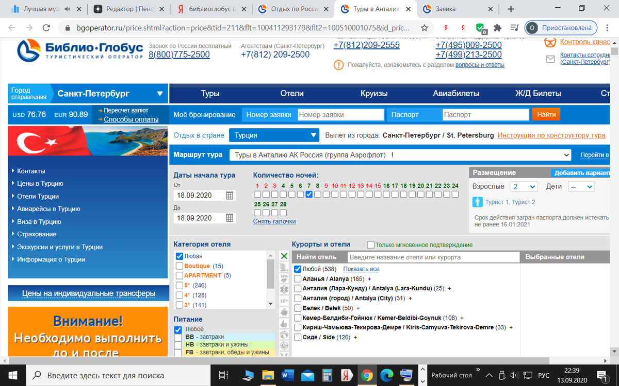Open 'Цены на индивидуальные трансферы' link

point(88,293)
